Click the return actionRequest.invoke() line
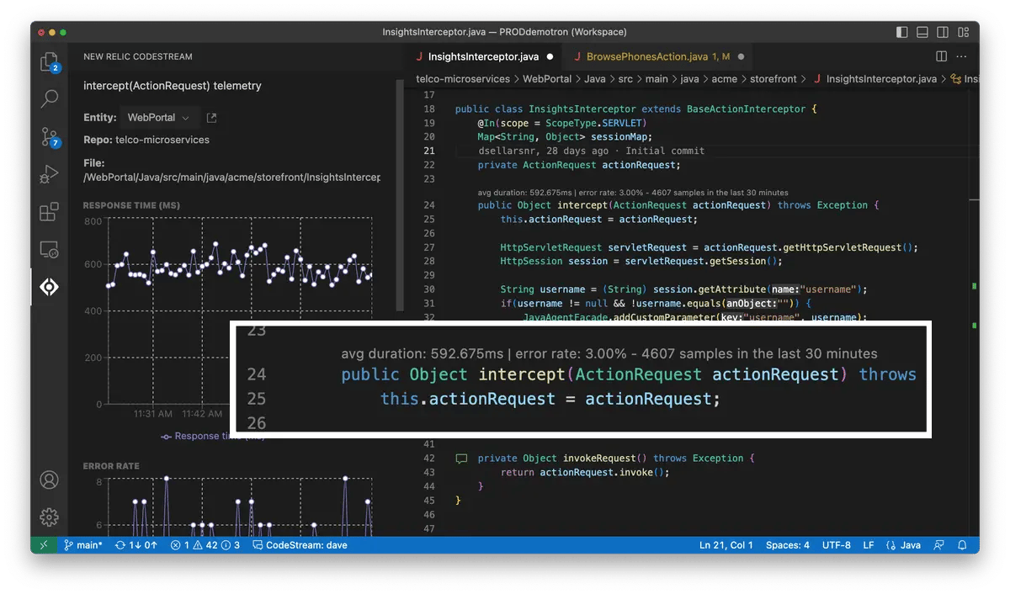 [585, 473]
